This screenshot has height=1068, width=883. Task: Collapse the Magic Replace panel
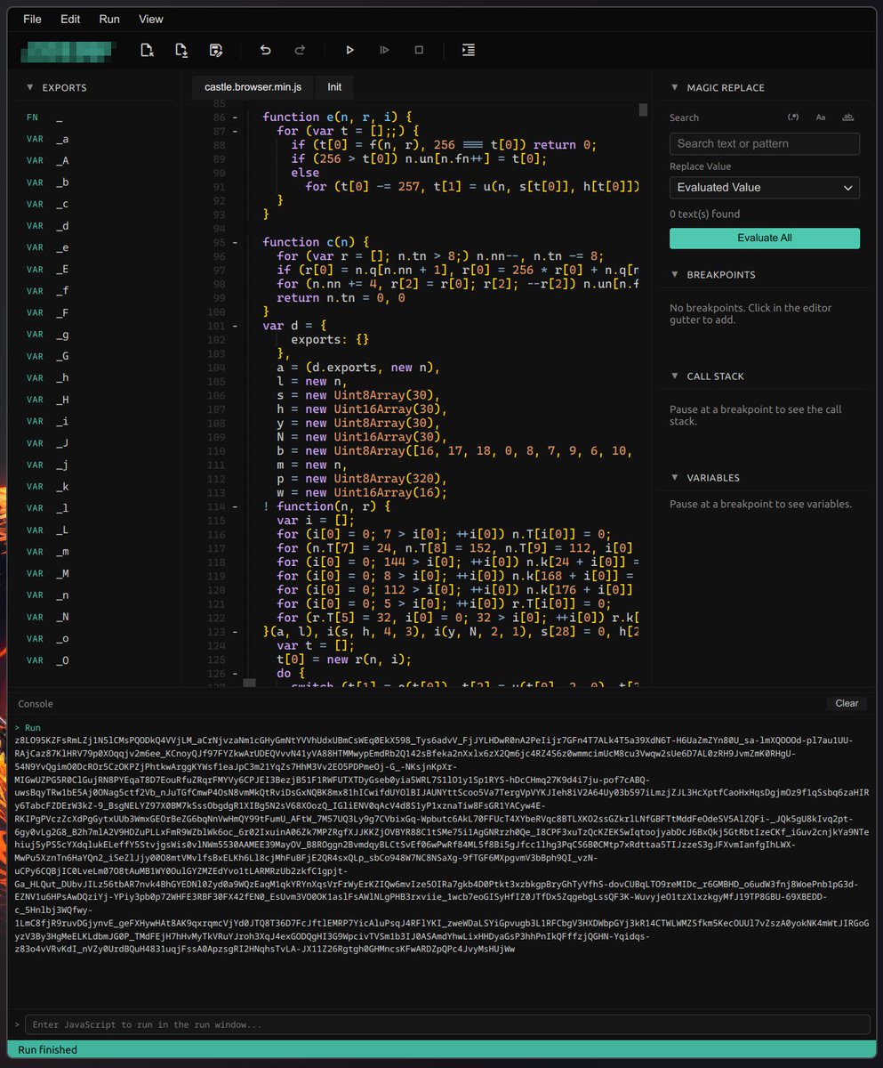[674, 88]
